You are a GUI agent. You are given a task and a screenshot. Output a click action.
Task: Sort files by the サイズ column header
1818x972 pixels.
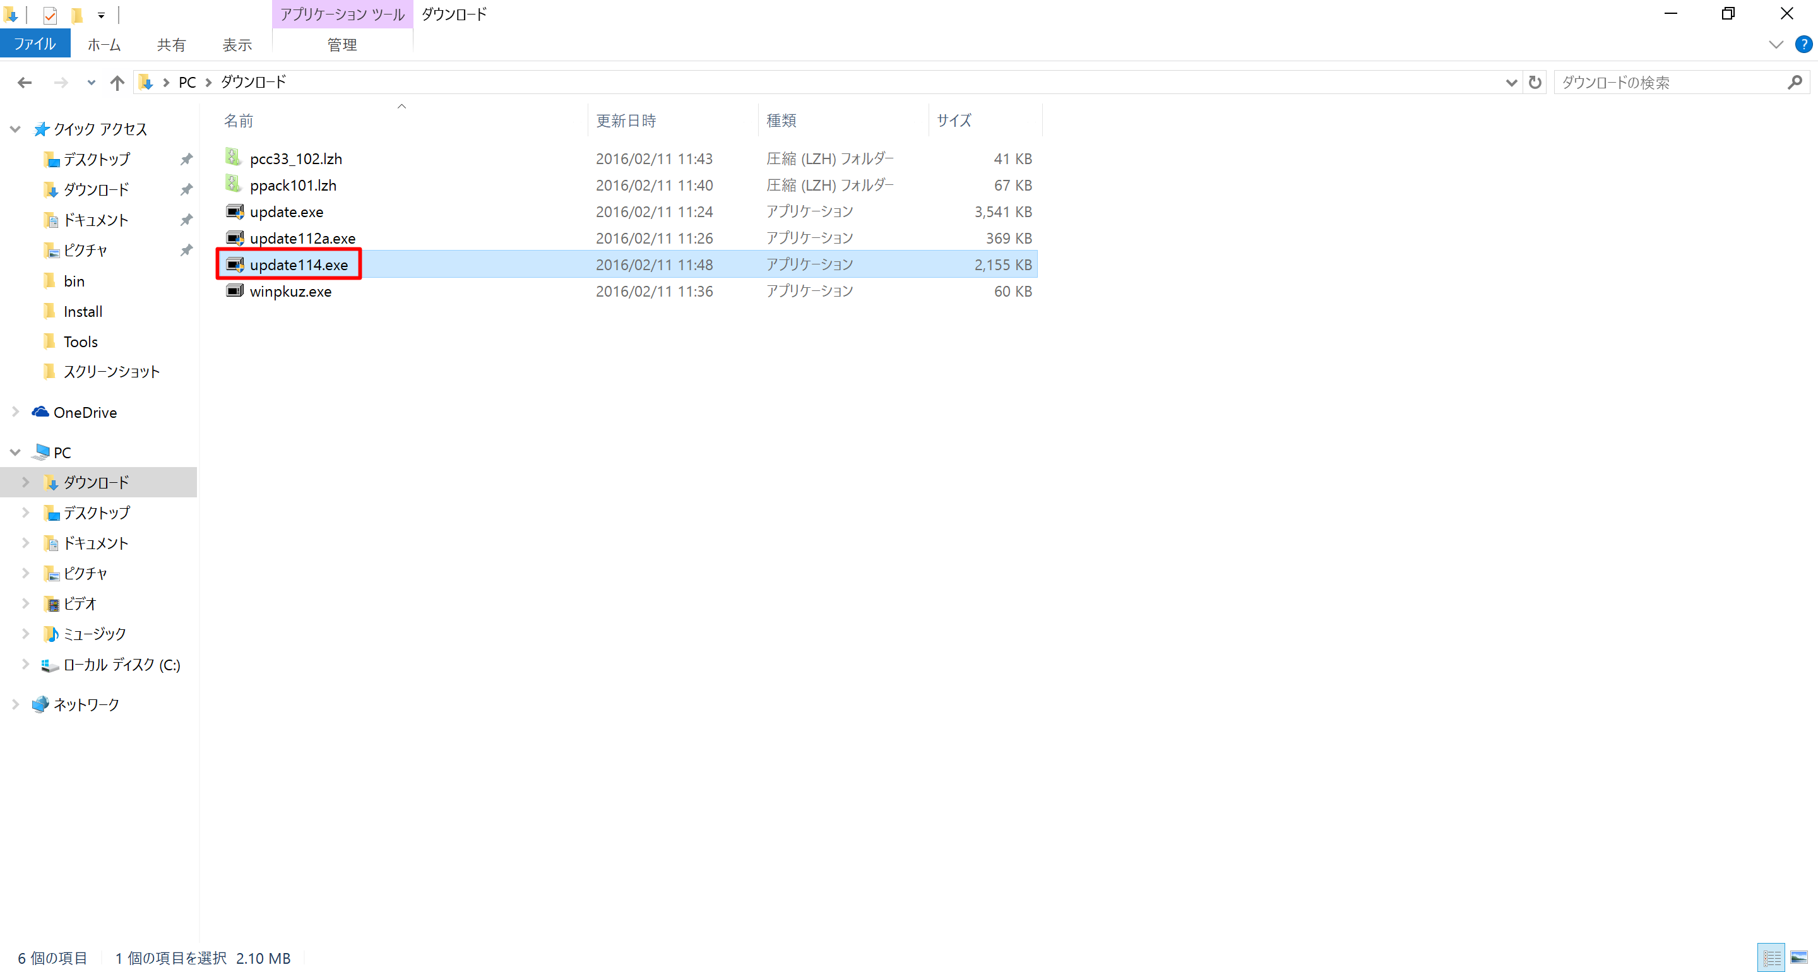pos(985,120)
